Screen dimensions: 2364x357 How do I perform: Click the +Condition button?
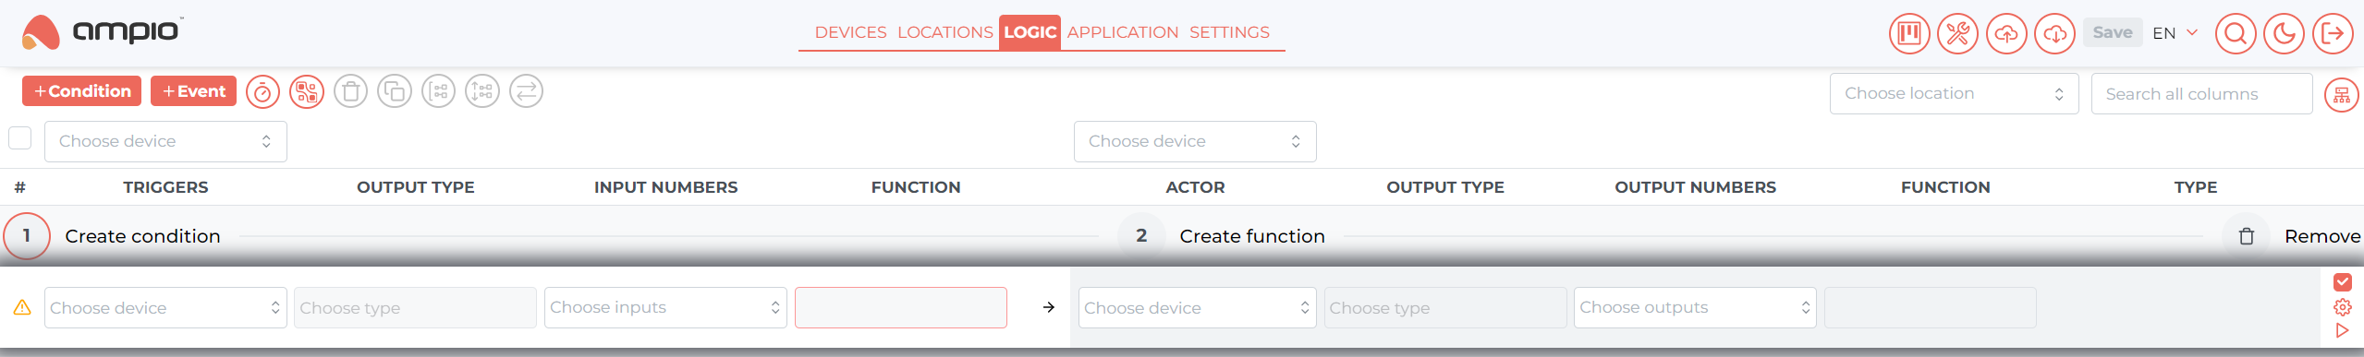click(81, 91)
